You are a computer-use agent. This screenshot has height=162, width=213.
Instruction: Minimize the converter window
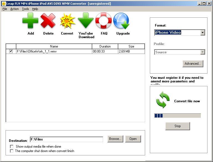point(199,4)
